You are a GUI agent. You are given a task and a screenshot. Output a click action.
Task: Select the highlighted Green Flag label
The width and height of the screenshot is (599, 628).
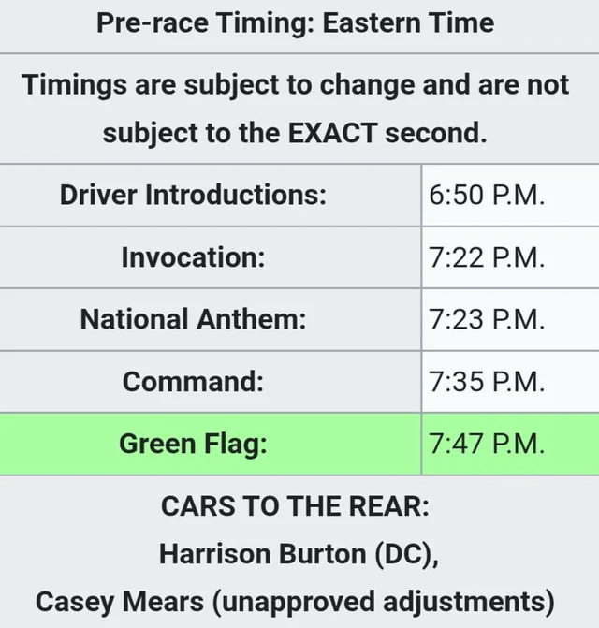(193, 445)
